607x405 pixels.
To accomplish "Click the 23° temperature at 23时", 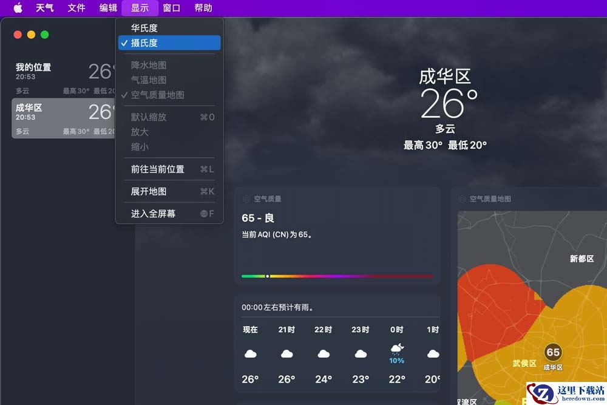I will coord(361,379).
